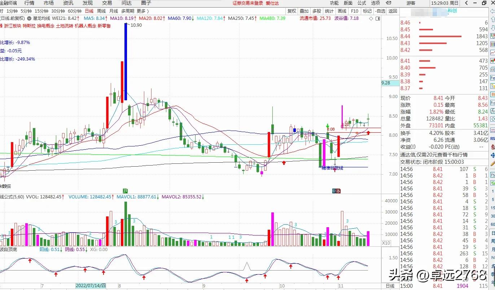Select 月线 monthly chart period

click(114, 11)
